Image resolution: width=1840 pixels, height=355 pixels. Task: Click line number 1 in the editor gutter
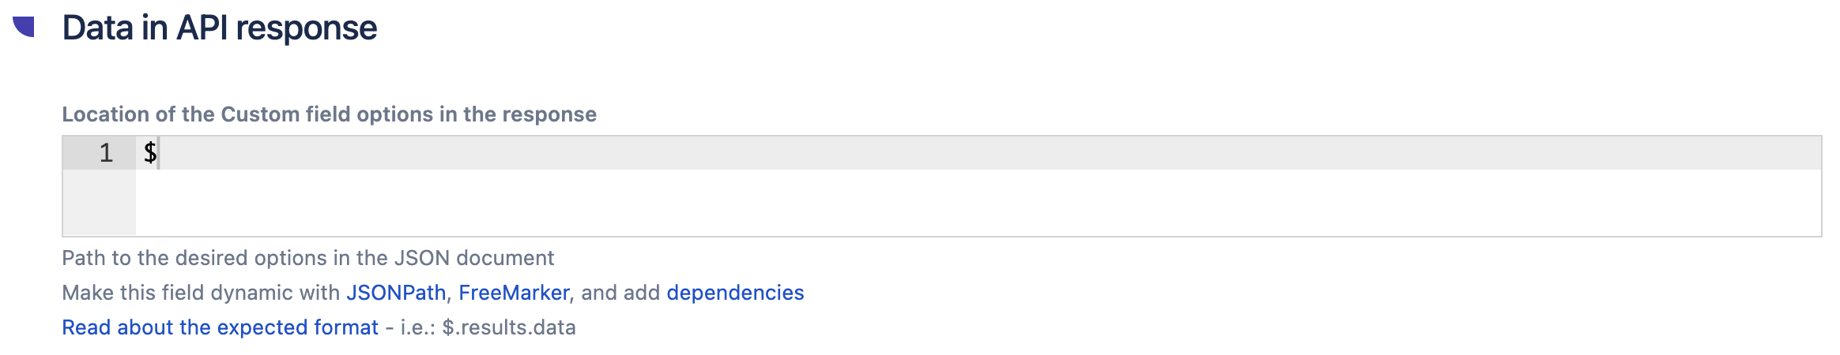tap(106, 152)
